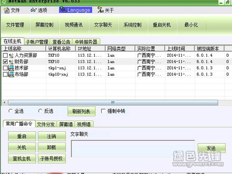This screenshot has height=174, width=232.
Task: Click the scrollbar left arrow of host list
Action: coord(4,103)
